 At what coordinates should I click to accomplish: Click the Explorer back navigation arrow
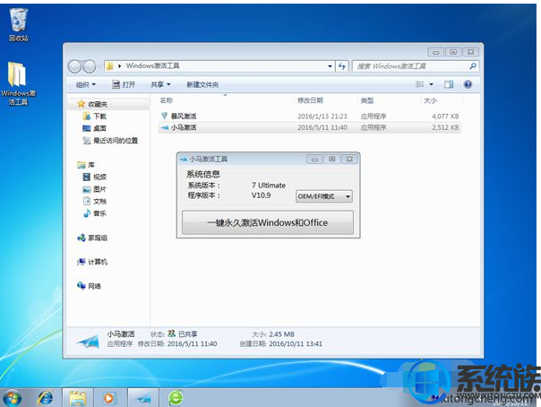coord(74,66)
